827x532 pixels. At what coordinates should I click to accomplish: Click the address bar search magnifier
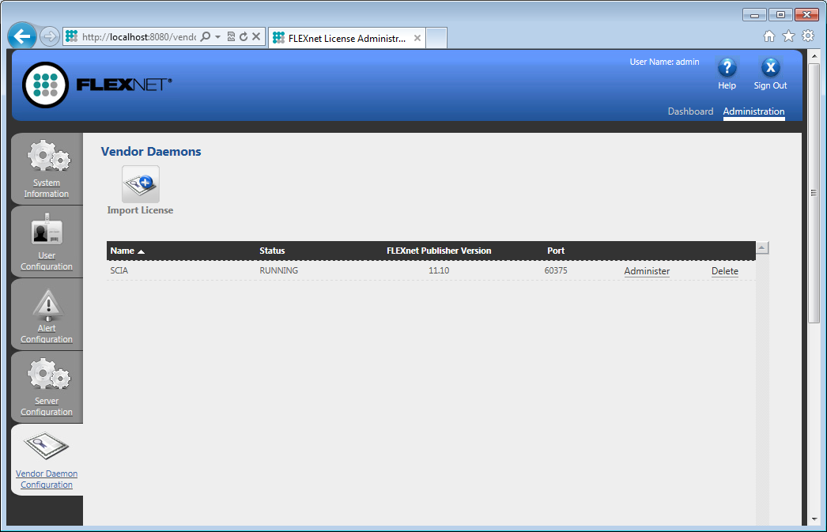tap(206, 36)
